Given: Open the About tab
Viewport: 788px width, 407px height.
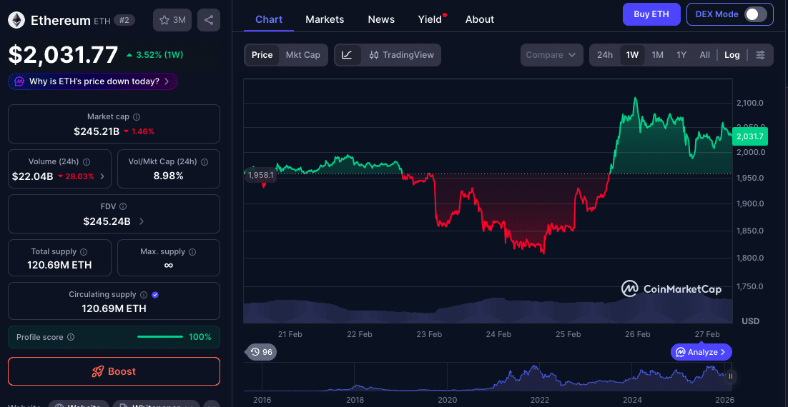Looking at the screenshot, I should pyautogui.click(x=479, y=19).
